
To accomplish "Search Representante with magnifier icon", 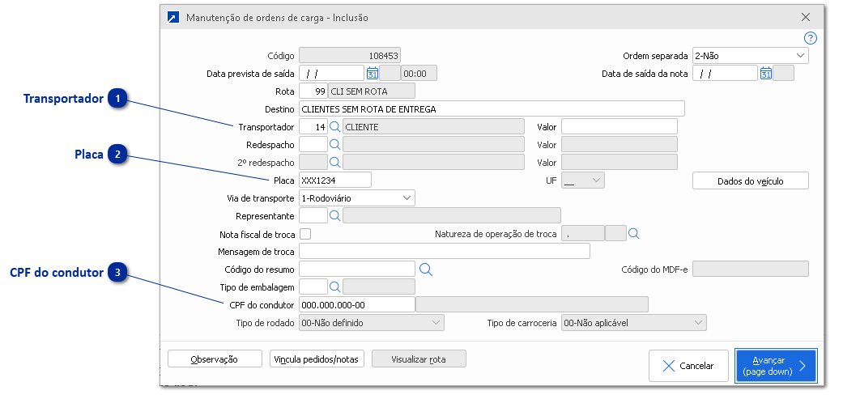I will coord(335,216).
